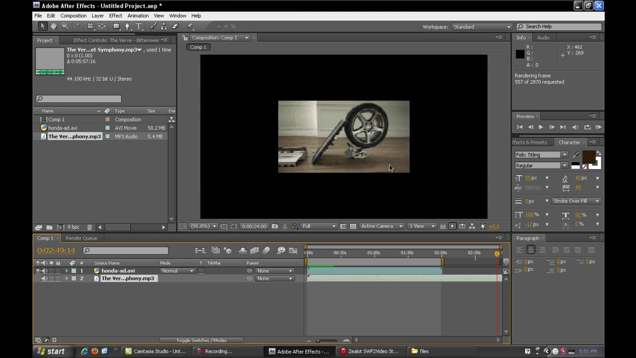Select the Puppet Pin tool
Screen dimensions: 636x358
(x=190, y=26)
